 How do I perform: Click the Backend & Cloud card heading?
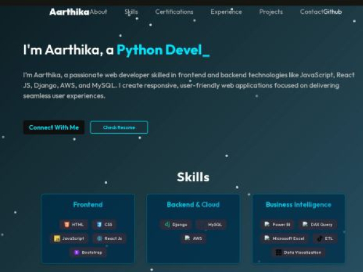(193, 204)
